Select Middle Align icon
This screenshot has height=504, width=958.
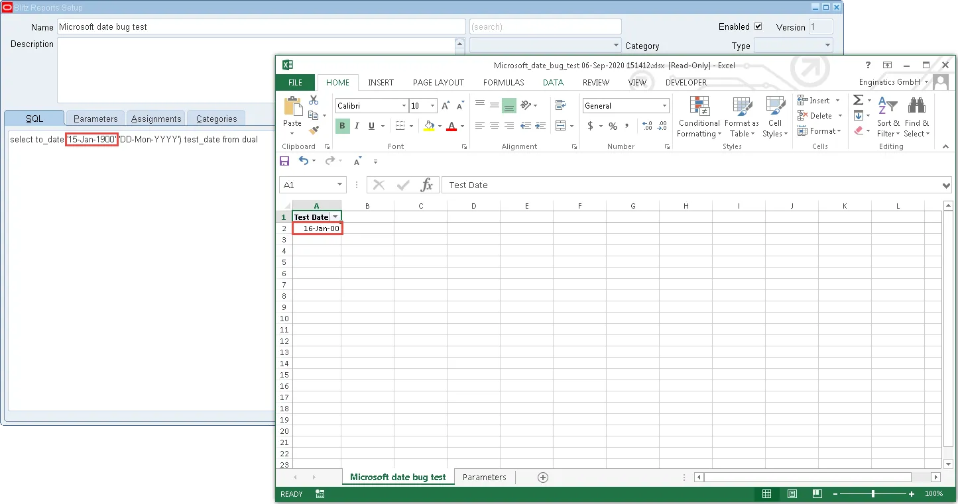pos(494,105)
